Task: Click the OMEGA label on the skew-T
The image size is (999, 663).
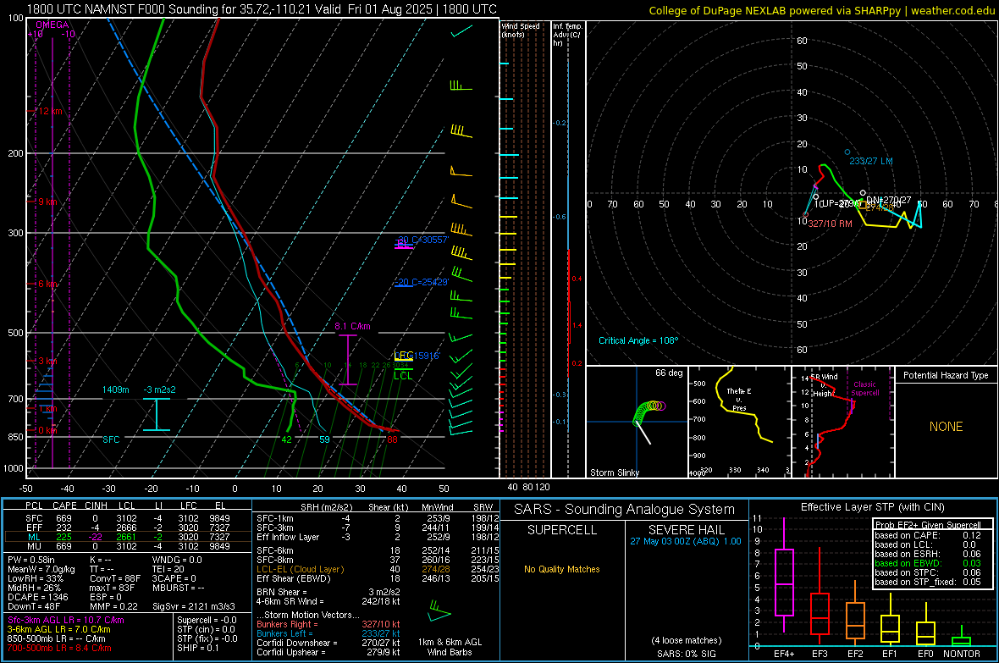Action: click(52, 25)
